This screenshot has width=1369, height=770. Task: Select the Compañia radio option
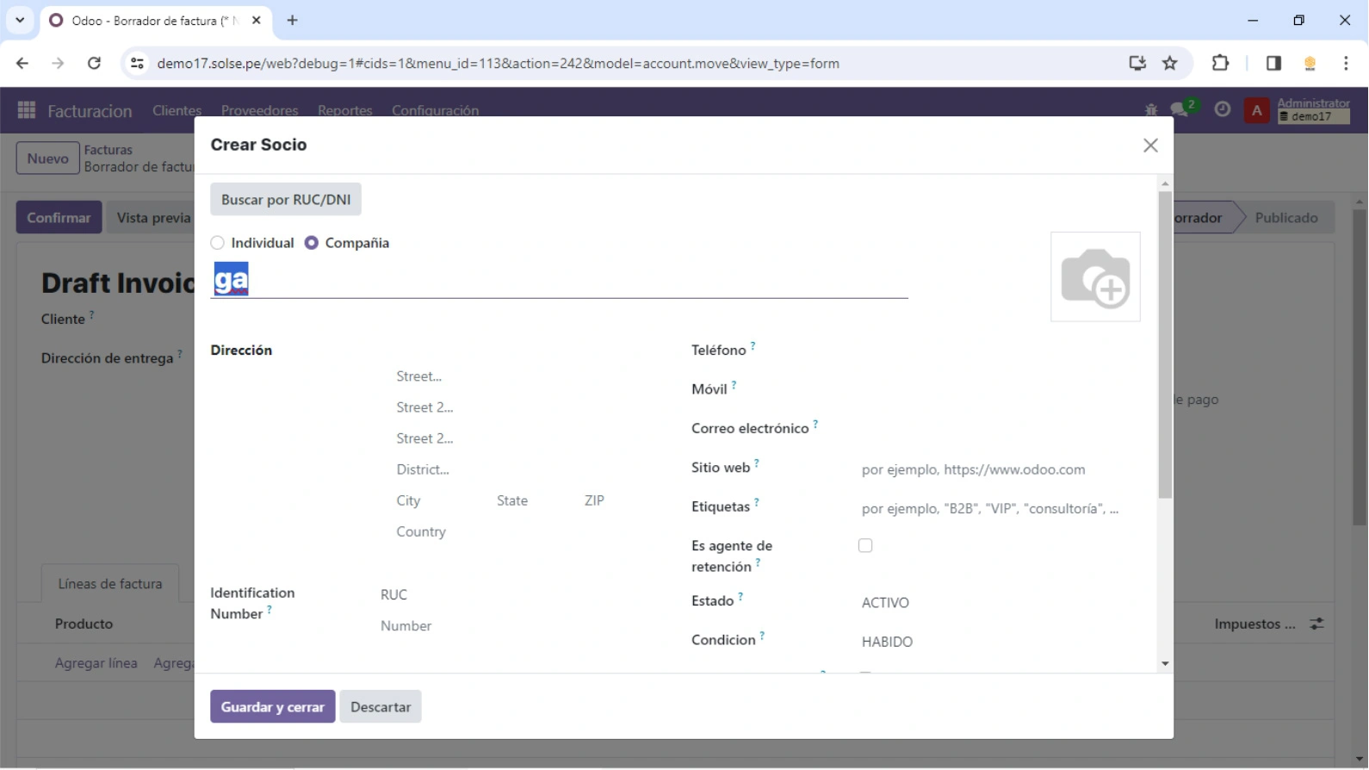pyautogui.click(x=312, y=243)
